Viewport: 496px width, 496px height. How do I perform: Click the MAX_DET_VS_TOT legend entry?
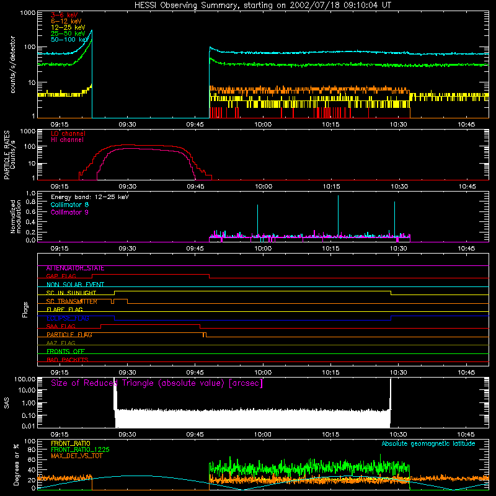(x=77, y=456)
